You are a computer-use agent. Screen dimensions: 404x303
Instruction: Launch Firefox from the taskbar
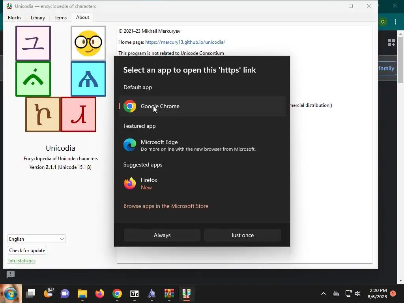pyautogui.click(x=100, y=294)
